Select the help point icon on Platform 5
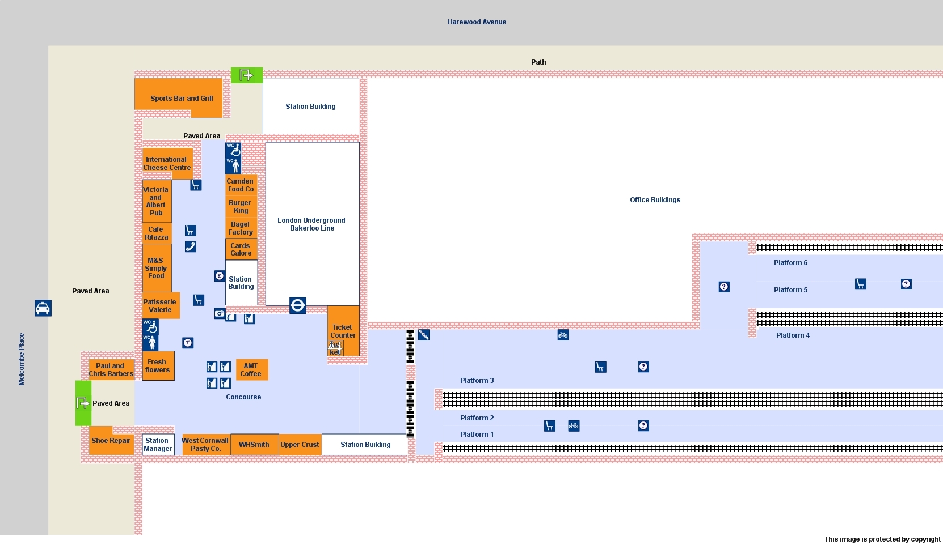The height and width of the screenshot is (545, 943). 906,284
